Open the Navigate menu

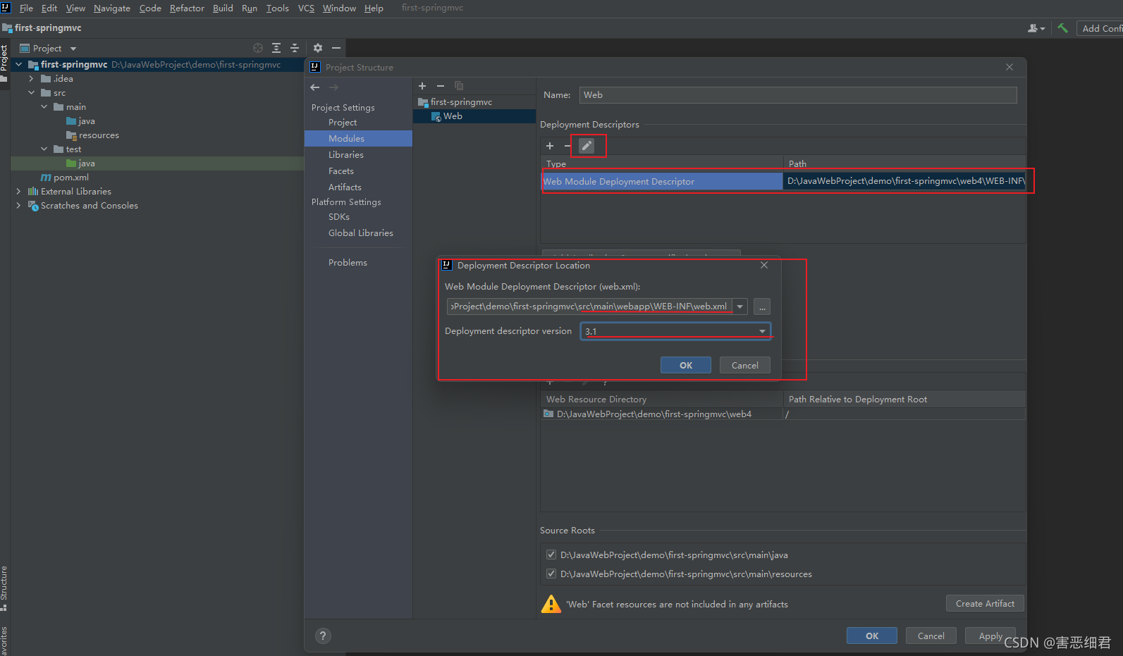pos(112,8)
